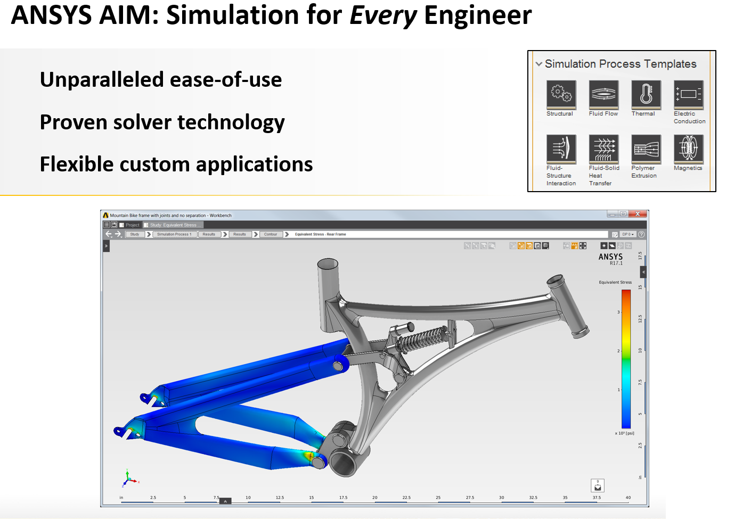The width and height of the screenshot is (751, 519).
Task: Select the Structural simulation template
Action: 561,95
